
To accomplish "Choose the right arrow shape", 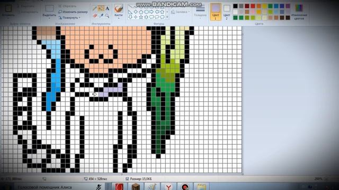I will pyautogui.click(x=151, y=12).
